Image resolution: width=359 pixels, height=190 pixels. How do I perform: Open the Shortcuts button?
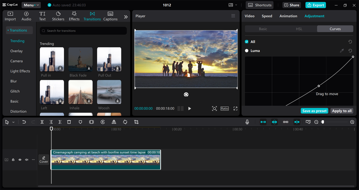tap(260, 5)
